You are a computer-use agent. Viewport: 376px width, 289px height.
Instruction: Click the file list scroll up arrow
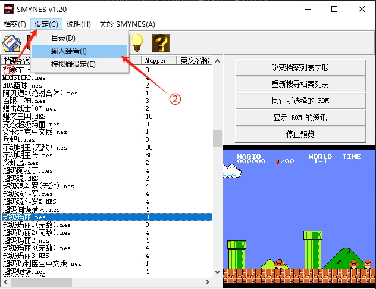(x=218, y=61)
